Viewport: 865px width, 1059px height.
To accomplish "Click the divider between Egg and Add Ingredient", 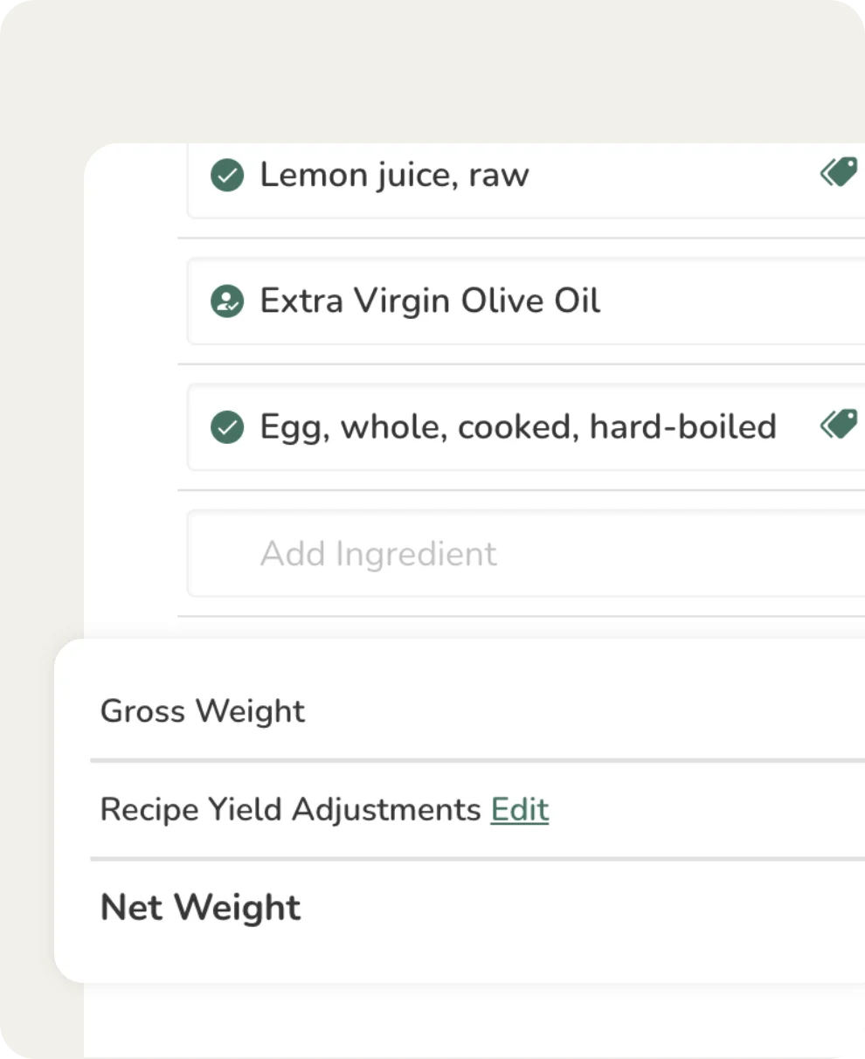I will click(x=521, y=490).
